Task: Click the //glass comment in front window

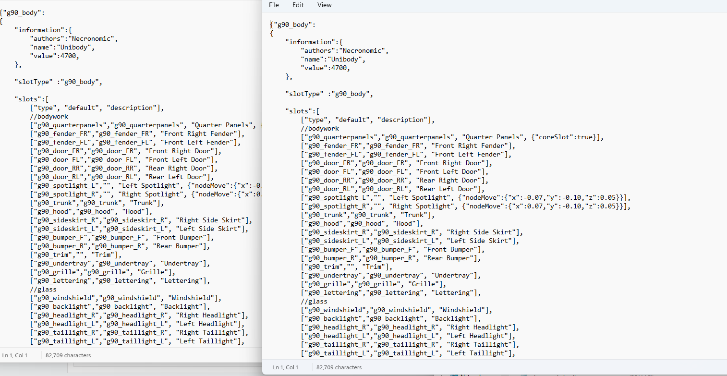Action: (314, 301)
